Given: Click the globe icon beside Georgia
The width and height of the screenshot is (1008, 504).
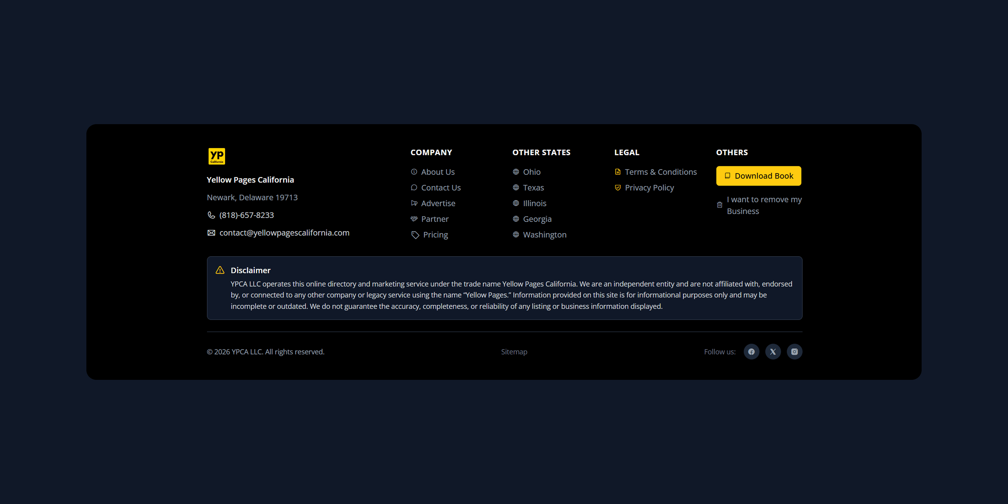Looking at the screenshot, I should 516,219.
